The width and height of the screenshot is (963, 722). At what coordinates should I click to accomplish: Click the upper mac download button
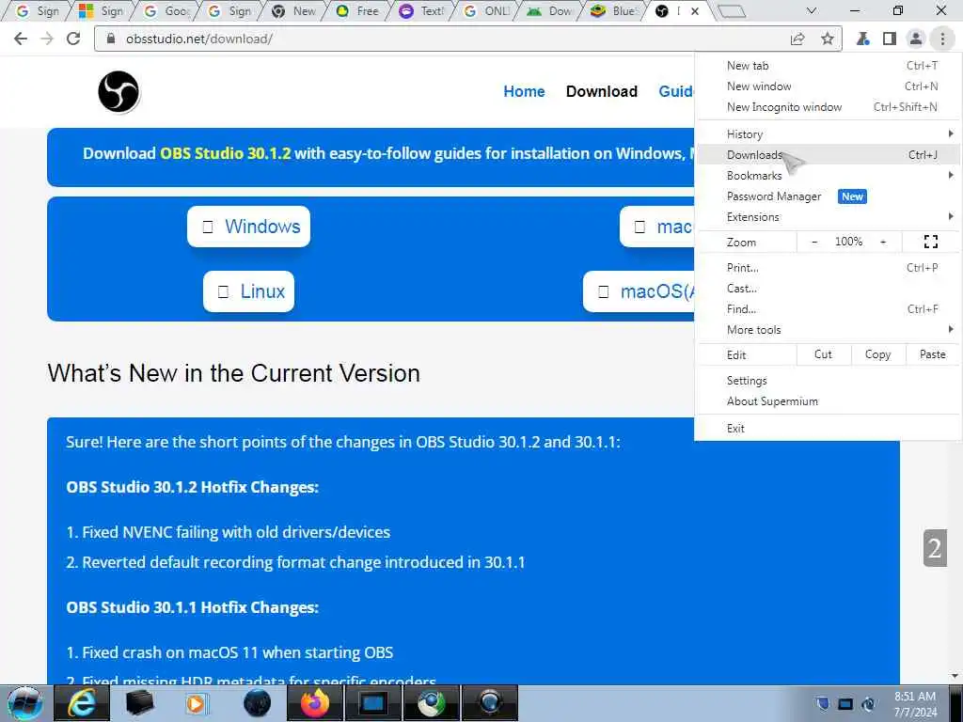tap(657, 227)
